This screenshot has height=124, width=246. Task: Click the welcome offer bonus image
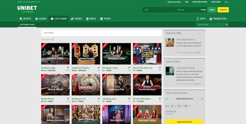pyautogui.click(x=170, y=43)
